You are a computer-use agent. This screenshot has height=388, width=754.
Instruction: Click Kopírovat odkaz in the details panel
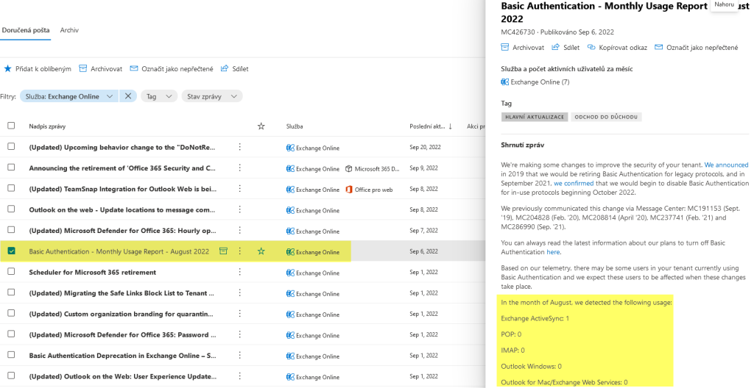(618, 48)
